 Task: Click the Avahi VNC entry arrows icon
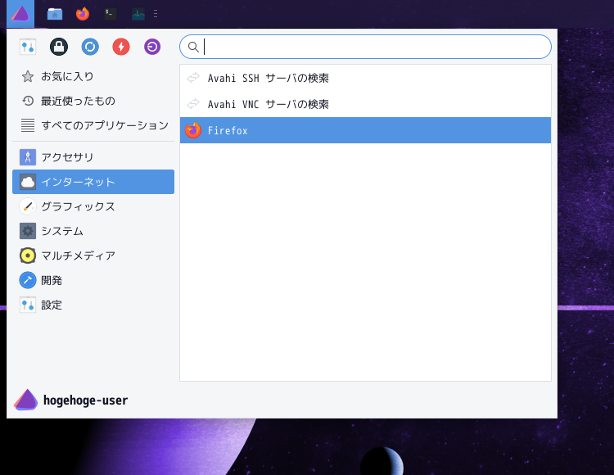[x=193, y=104]
